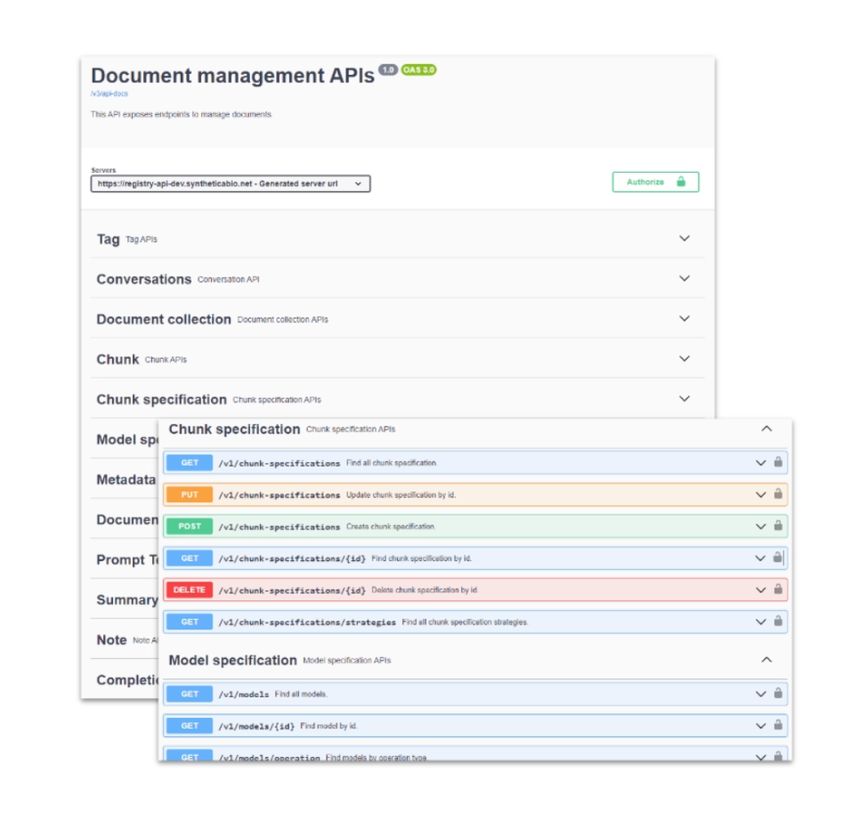
Task: Expand the Conversations section
Action: point(684,278)
